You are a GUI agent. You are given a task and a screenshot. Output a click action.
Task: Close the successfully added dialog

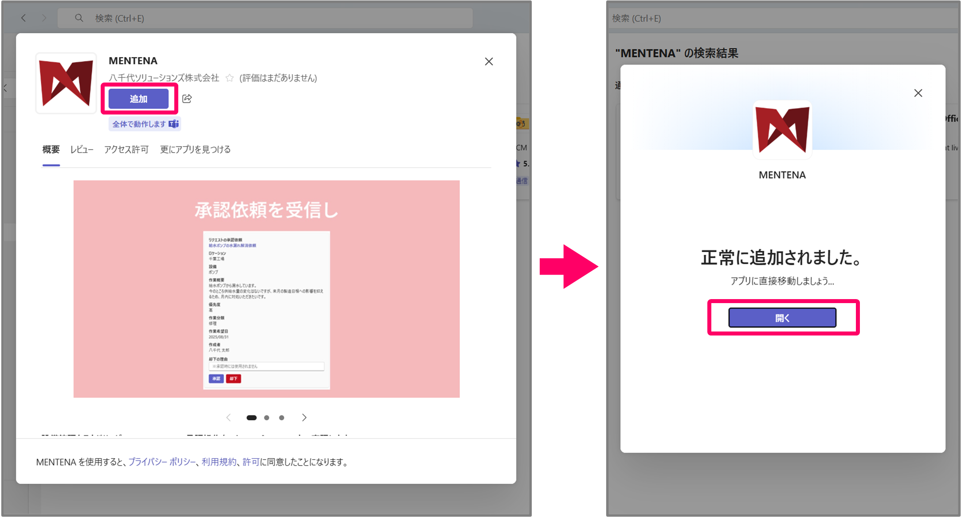pyautogui.click(x=918, y=93)
